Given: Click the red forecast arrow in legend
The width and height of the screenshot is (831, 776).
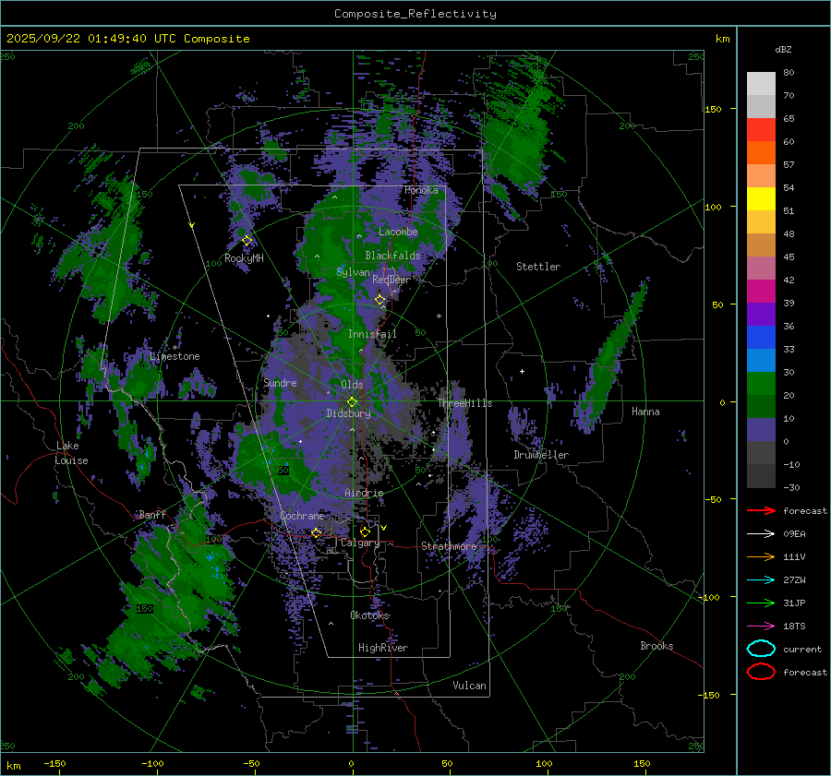Looking at the screenshot, I should (761, 510).
